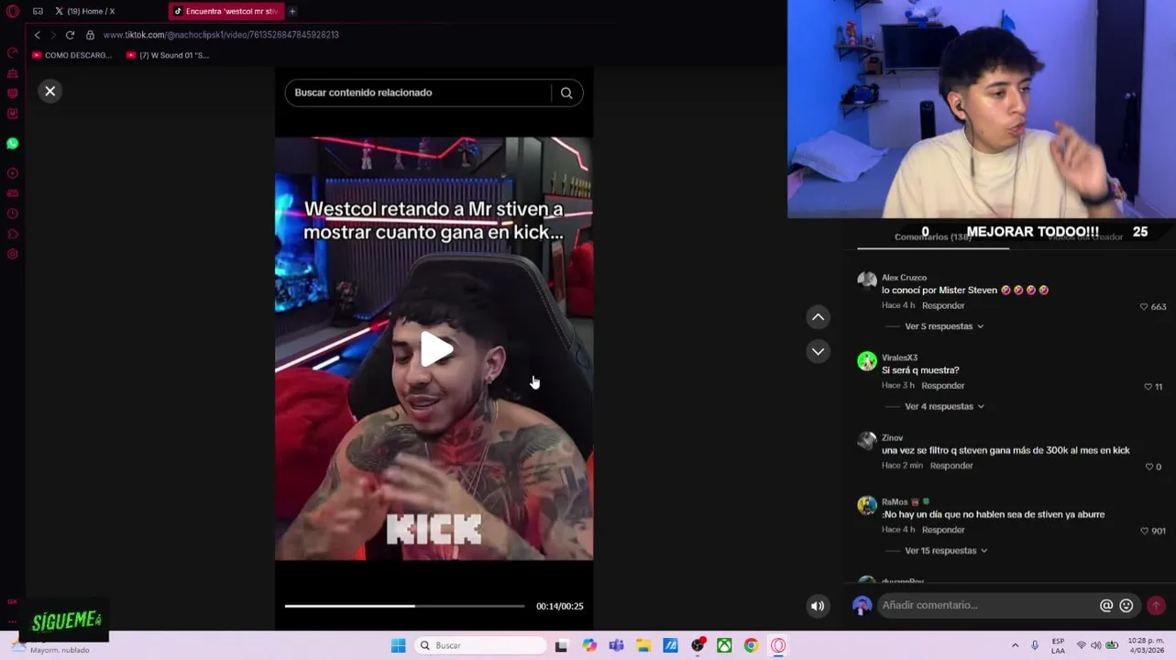Close the TikTok video viewer with X
1176x660 pixels.
(50, 91)
